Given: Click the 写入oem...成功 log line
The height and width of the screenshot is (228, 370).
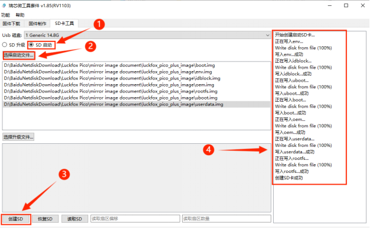Looking at the screenshot, I should [x=290, y=133].
